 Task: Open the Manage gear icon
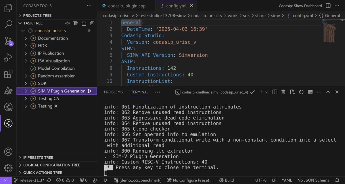8,168
